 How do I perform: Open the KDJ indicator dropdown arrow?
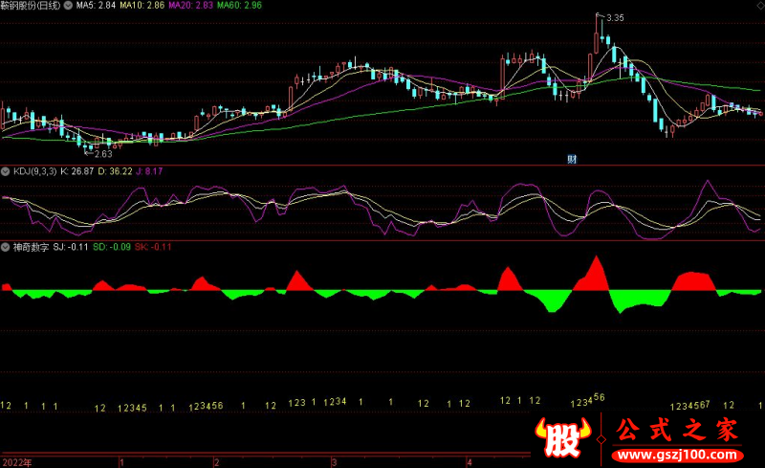pos(5,172)
